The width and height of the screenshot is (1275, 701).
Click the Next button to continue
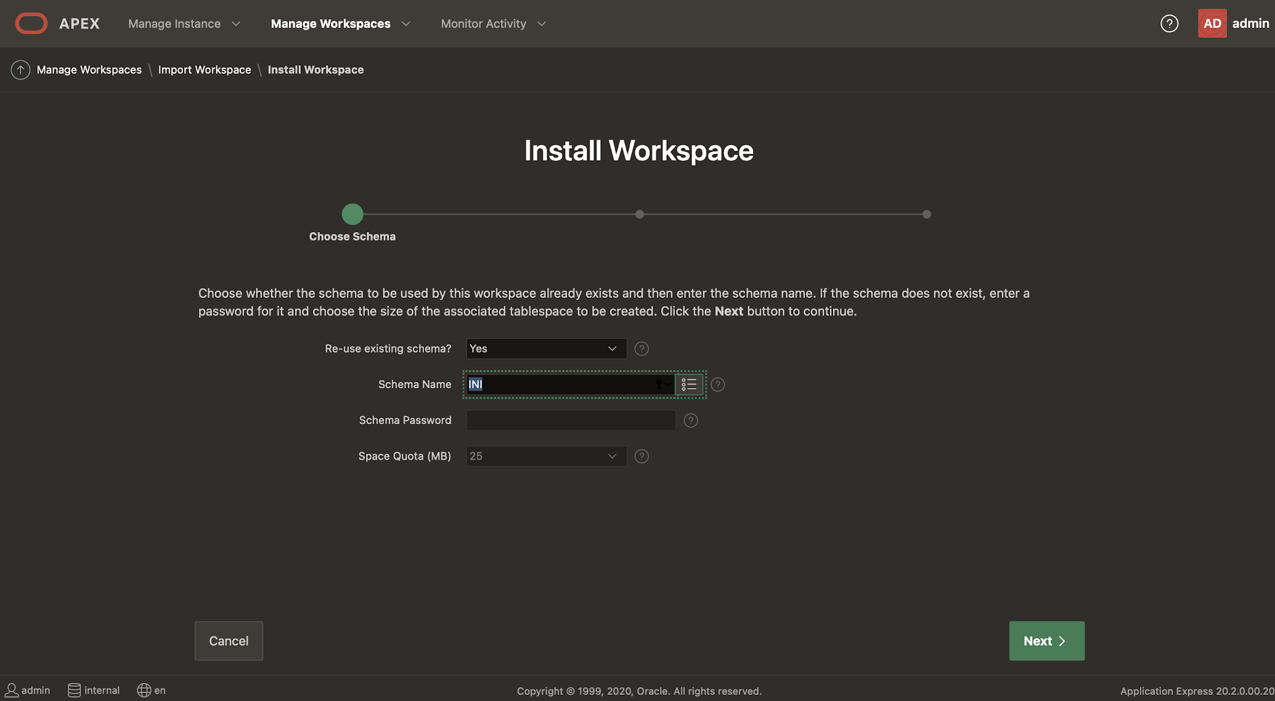(1046, 641)
